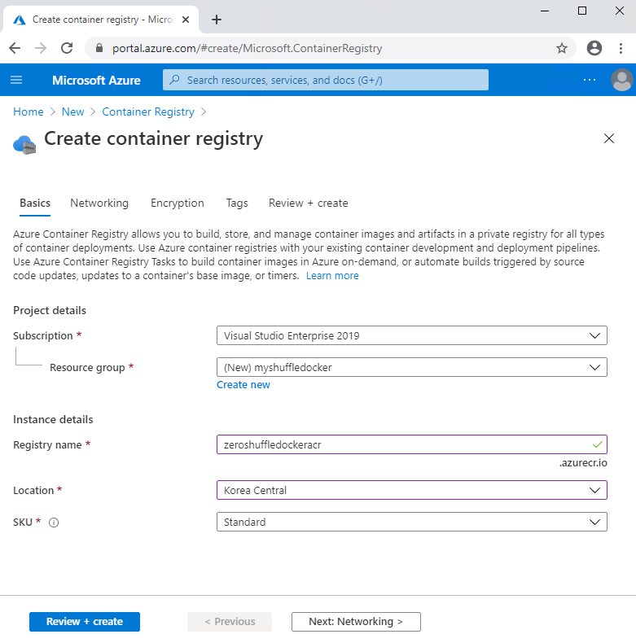Click the Resource group field label
This screenshot has width=636, height=643.
[x=87, y=367]
